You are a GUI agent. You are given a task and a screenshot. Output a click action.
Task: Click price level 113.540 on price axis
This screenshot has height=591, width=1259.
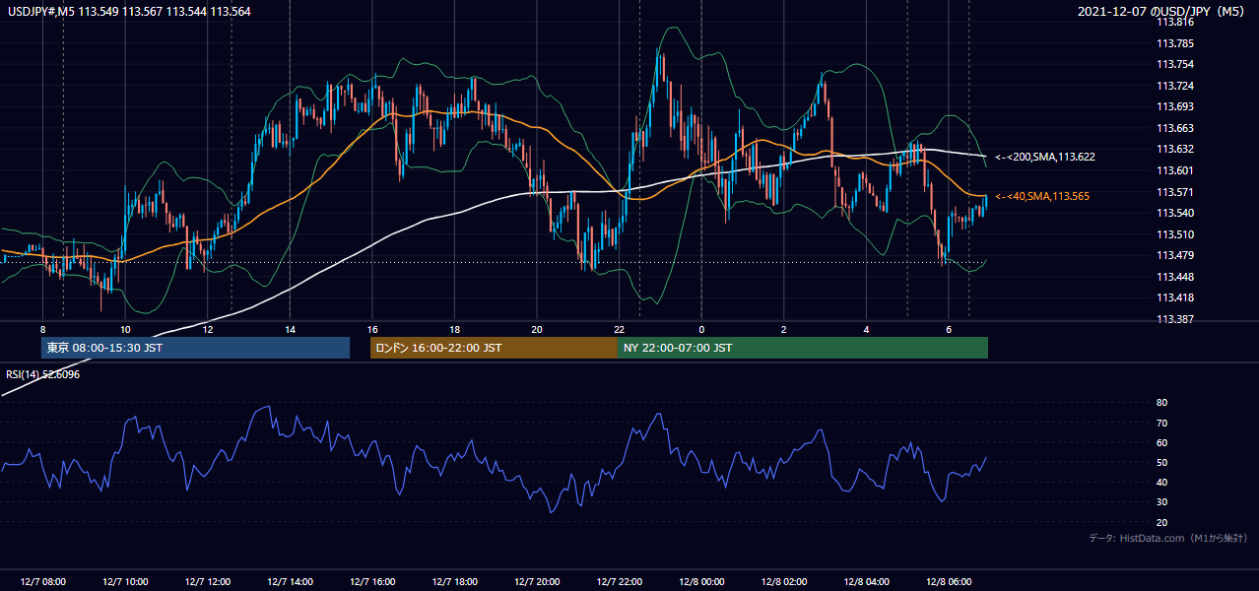pyautogui.click(x=1176, y=213)
